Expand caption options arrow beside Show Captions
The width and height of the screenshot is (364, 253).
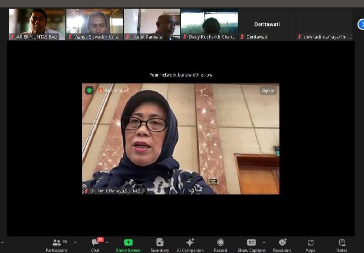pos(264,242)
